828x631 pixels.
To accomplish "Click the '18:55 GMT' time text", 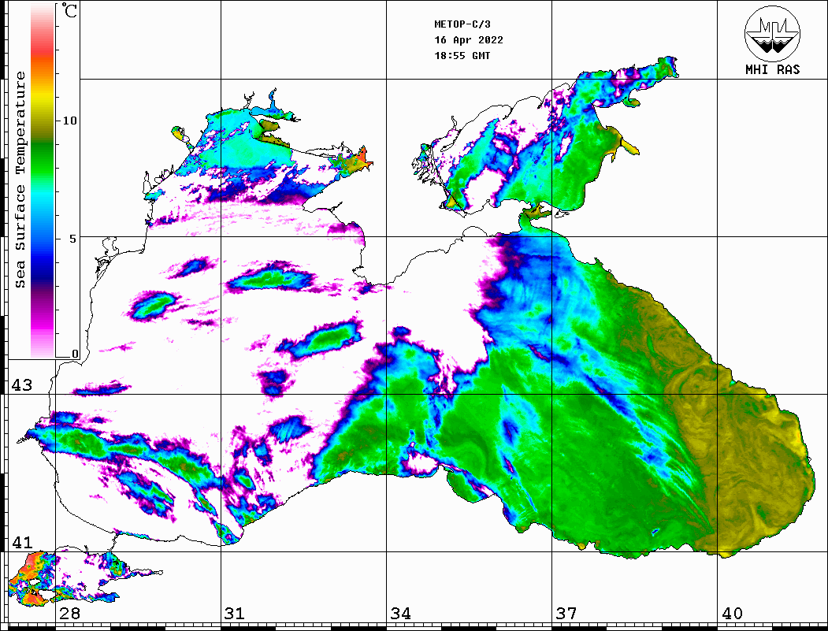I will tap(462, 55).
